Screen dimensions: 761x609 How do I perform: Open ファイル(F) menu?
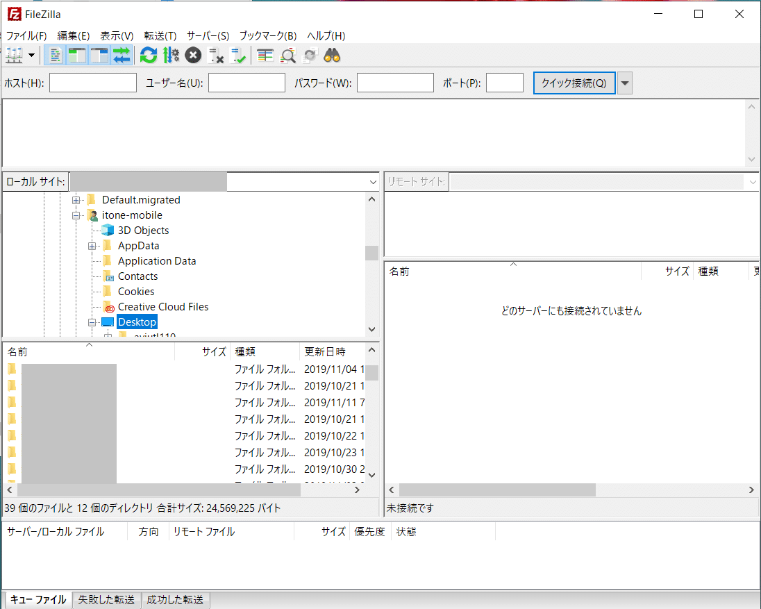click(26, 36)
